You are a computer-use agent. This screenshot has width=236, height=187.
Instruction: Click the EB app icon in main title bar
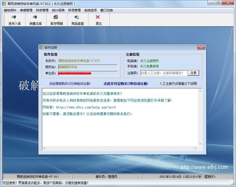pyautogui.click(x=4, y=4)
